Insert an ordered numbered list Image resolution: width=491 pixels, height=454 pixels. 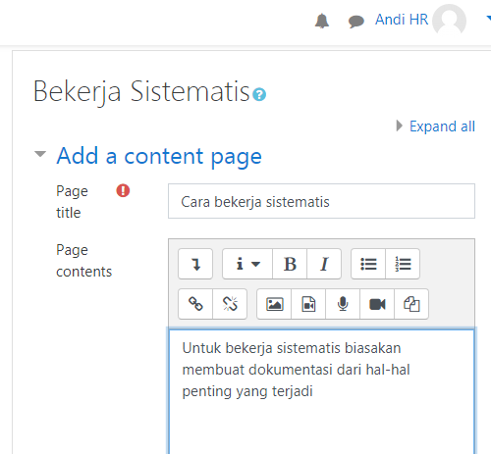pyautogui.click(x=403, y=264)
